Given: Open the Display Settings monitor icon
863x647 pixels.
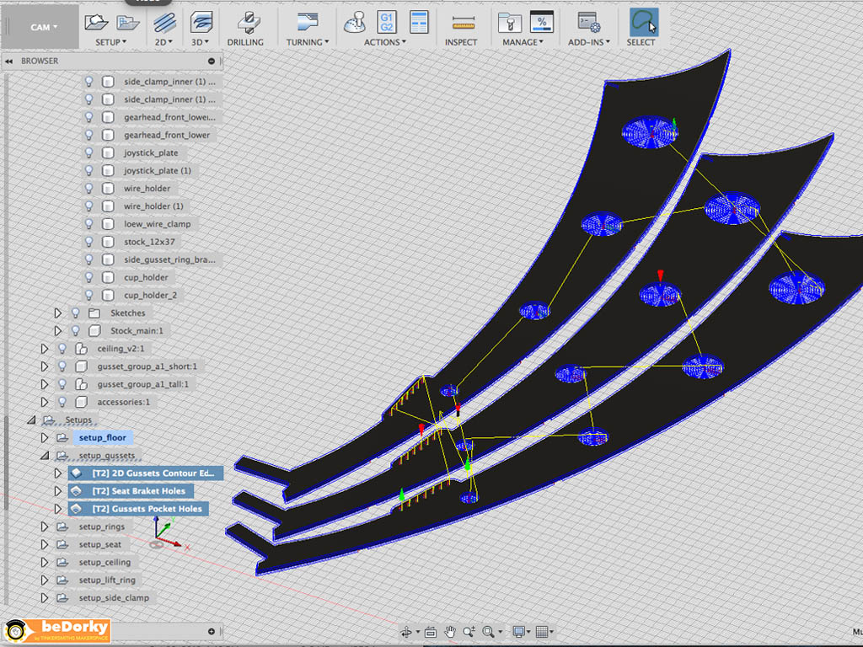Looking at the screenshot, I should pos(518,632).
